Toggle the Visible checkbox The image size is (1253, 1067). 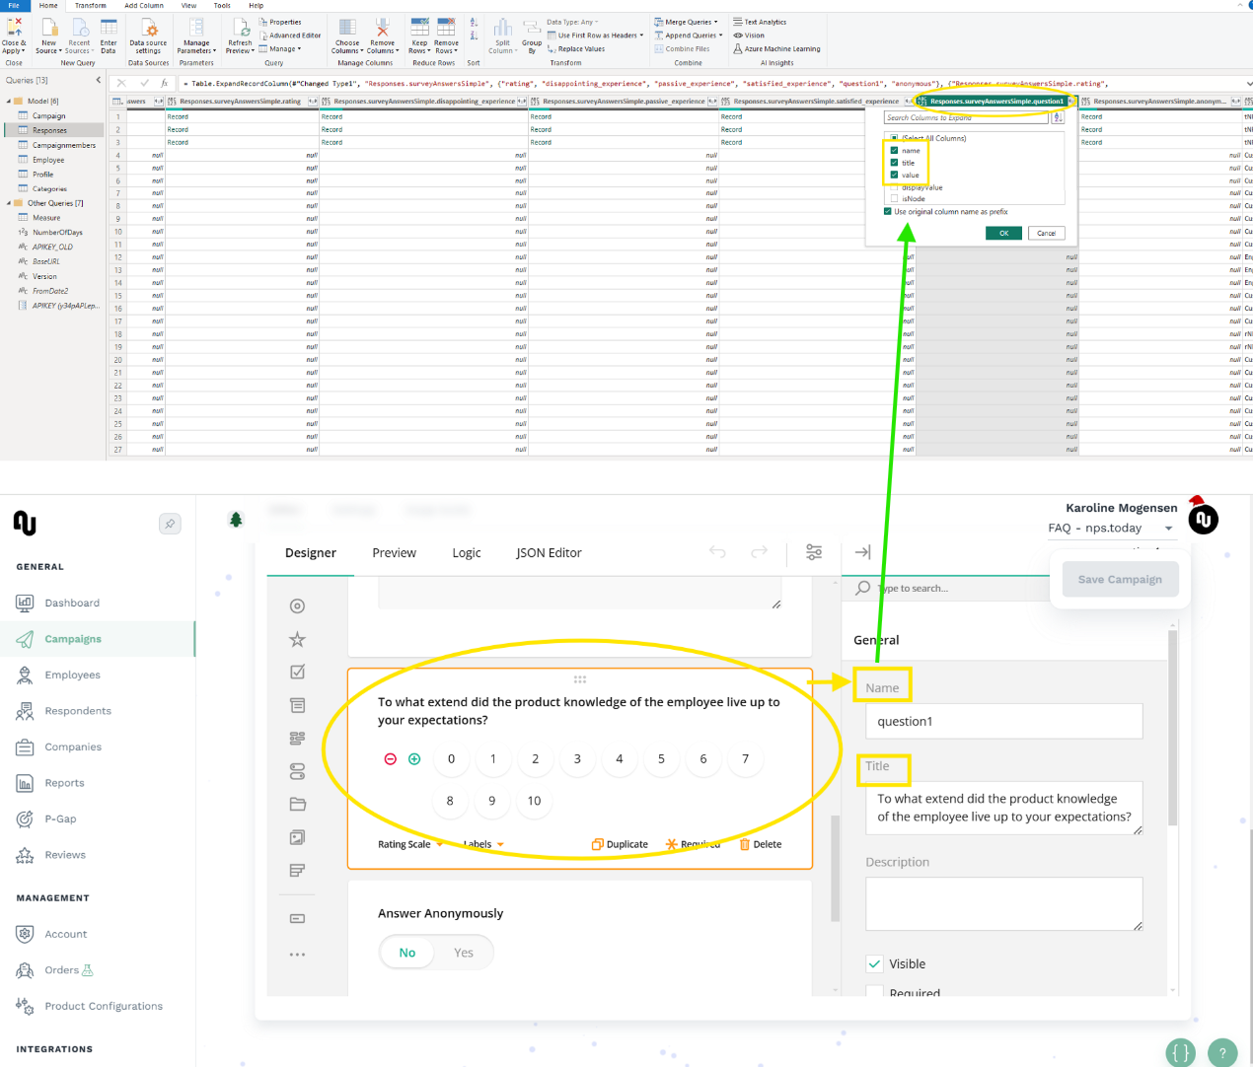pyautogui.click(x=874, y=963)
